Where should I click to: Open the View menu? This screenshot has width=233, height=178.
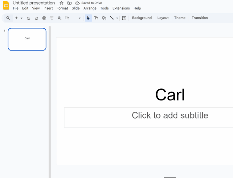click(36, 8)
